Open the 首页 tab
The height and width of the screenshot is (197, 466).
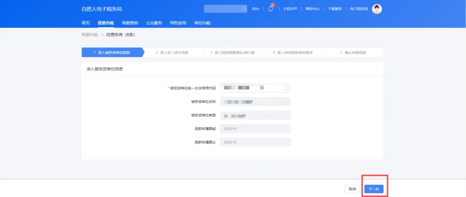click(x=85, y=23)
